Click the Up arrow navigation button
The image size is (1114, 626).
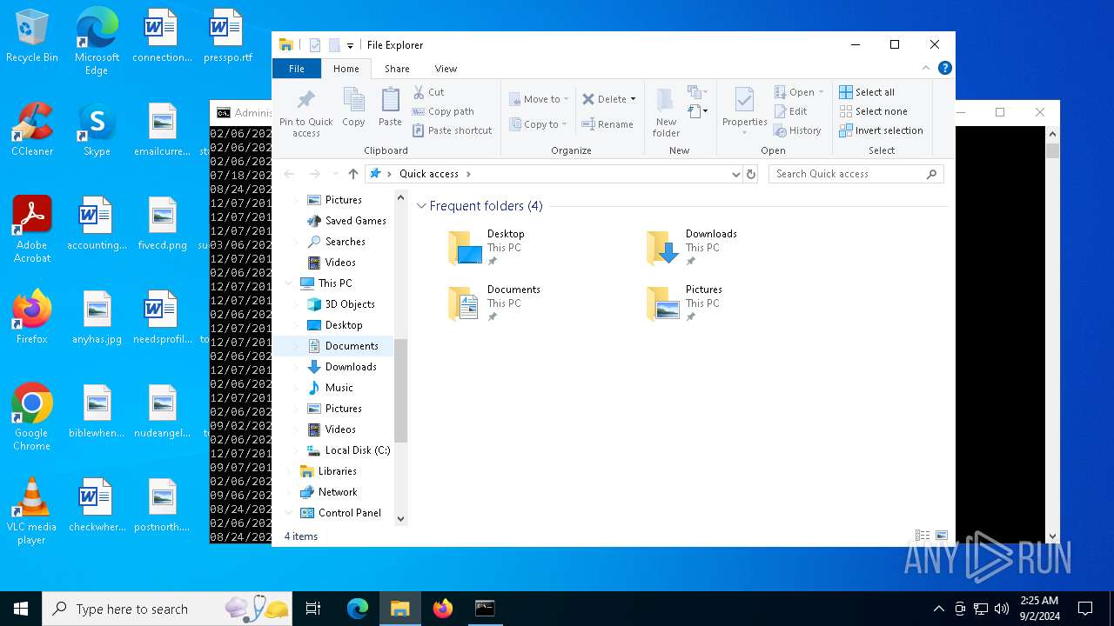[x=352, y=174]
